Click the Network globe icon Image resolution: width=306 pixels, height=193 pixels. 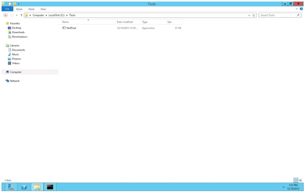(x=7, y=81)
